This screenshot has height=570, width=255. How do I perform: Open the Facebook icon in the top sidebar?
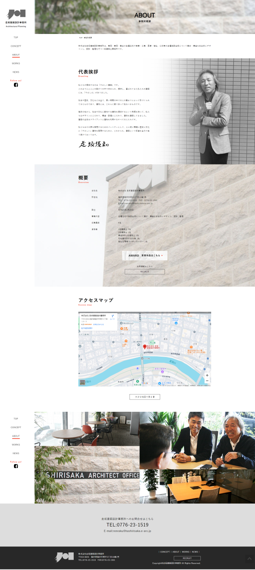point(16,85)
